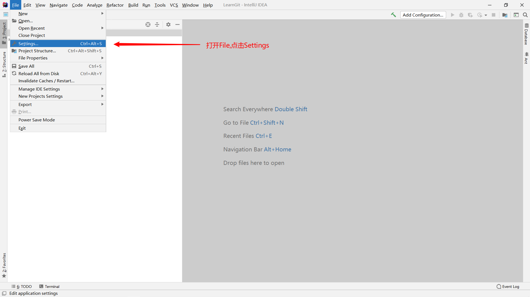
Task: Open the VCS menu
Action: tap(174, 5)
